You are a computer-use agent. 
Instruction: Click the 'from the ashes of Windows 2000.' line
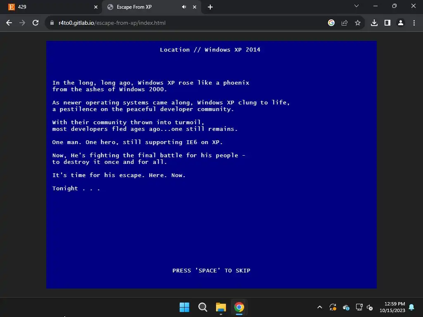coord(109,89)
